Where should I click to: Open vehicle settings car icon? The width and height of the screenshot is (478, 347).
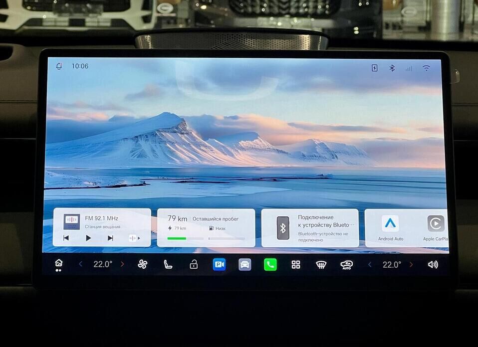(244, 264)
